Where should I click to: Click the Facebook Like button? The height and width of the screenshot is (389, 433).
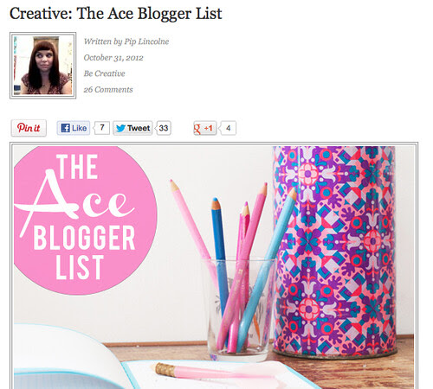tap(74, 128)
